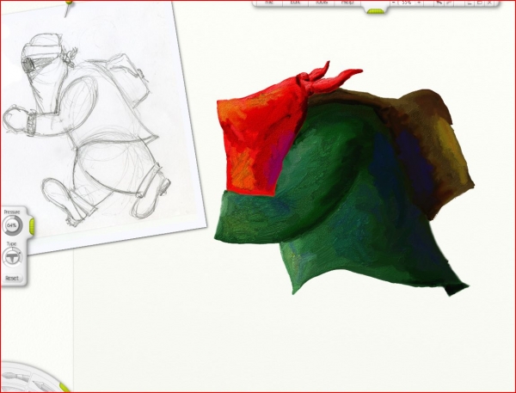Zoom out with the minus button
Image resolution: width=516 pixels, height=393 pixels.
point(394,3)
